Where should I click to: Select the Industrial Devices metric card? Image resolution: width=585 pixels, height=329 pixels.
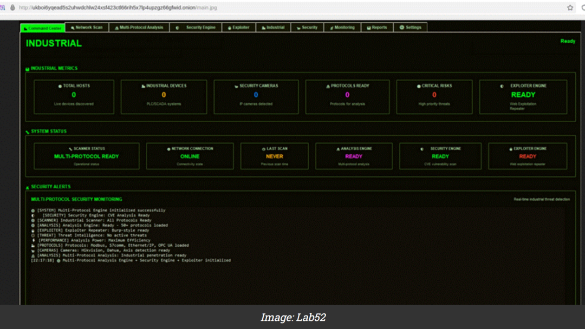pos(164,97)
